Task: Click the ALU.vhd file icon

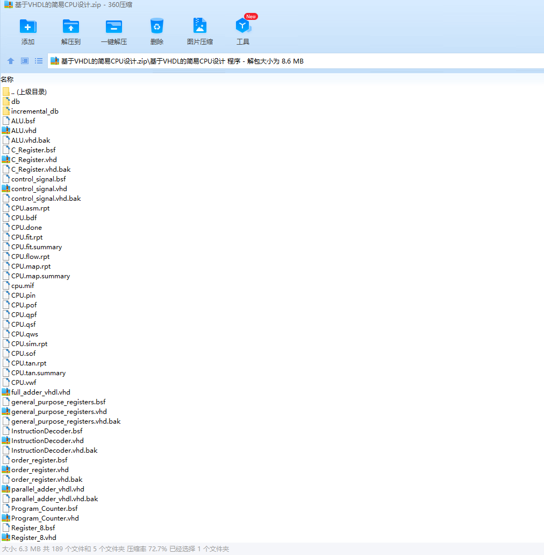Action: 6,131
